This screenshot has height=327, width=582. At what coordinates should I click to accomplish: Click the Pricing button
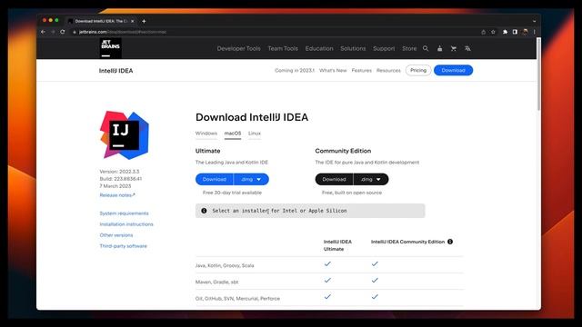click(x=418, y=71)
